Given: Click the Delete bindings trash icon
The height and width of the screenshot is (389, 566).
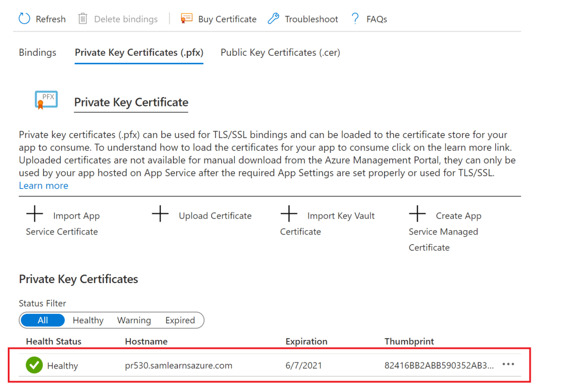Looking at the screenshot, I should pyautogui.click(x=83, y=19).
